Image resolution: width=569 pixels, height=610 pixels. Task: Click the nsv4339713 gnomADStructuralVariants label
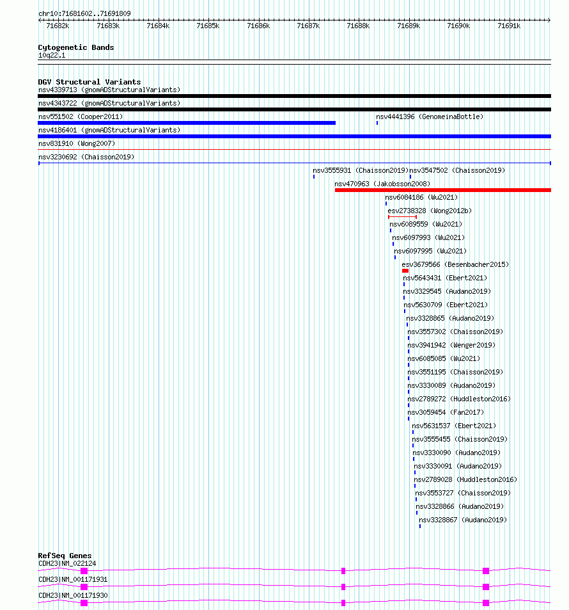[109, 90]
